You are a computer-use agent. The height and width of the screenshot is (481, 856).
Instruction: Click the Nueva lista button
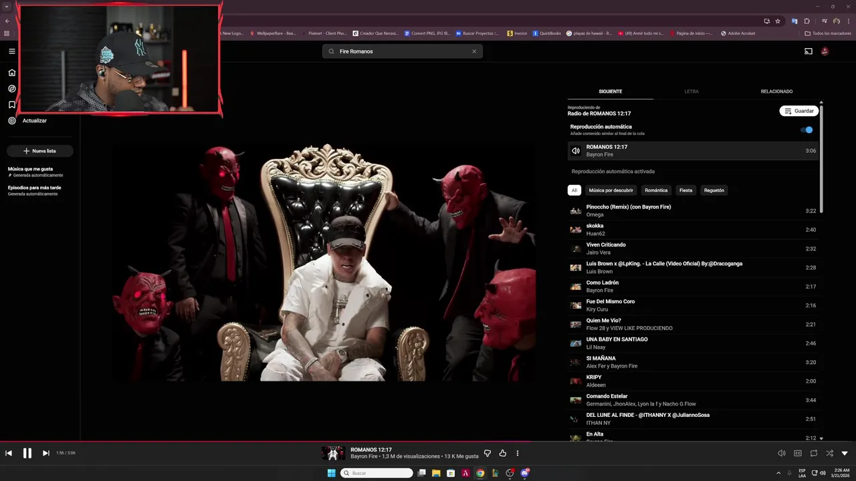coord(39,151)
